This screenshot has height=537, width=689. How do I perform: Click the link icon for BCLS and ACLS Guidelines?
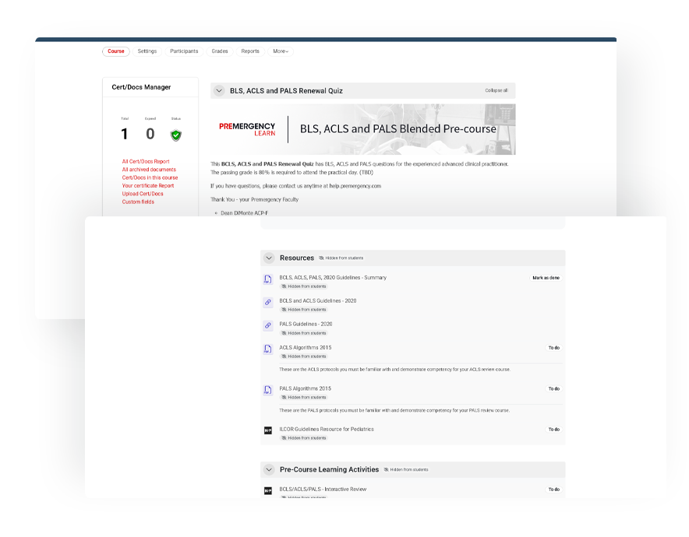click(x=267, y=303)
